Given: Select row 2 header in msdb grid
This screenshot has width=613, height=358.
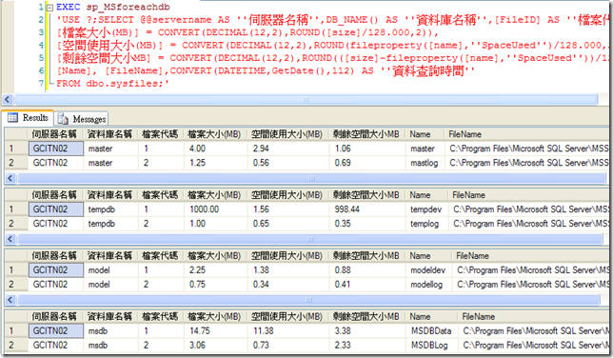Looking at the screenshot, I should tap(16, 346).
